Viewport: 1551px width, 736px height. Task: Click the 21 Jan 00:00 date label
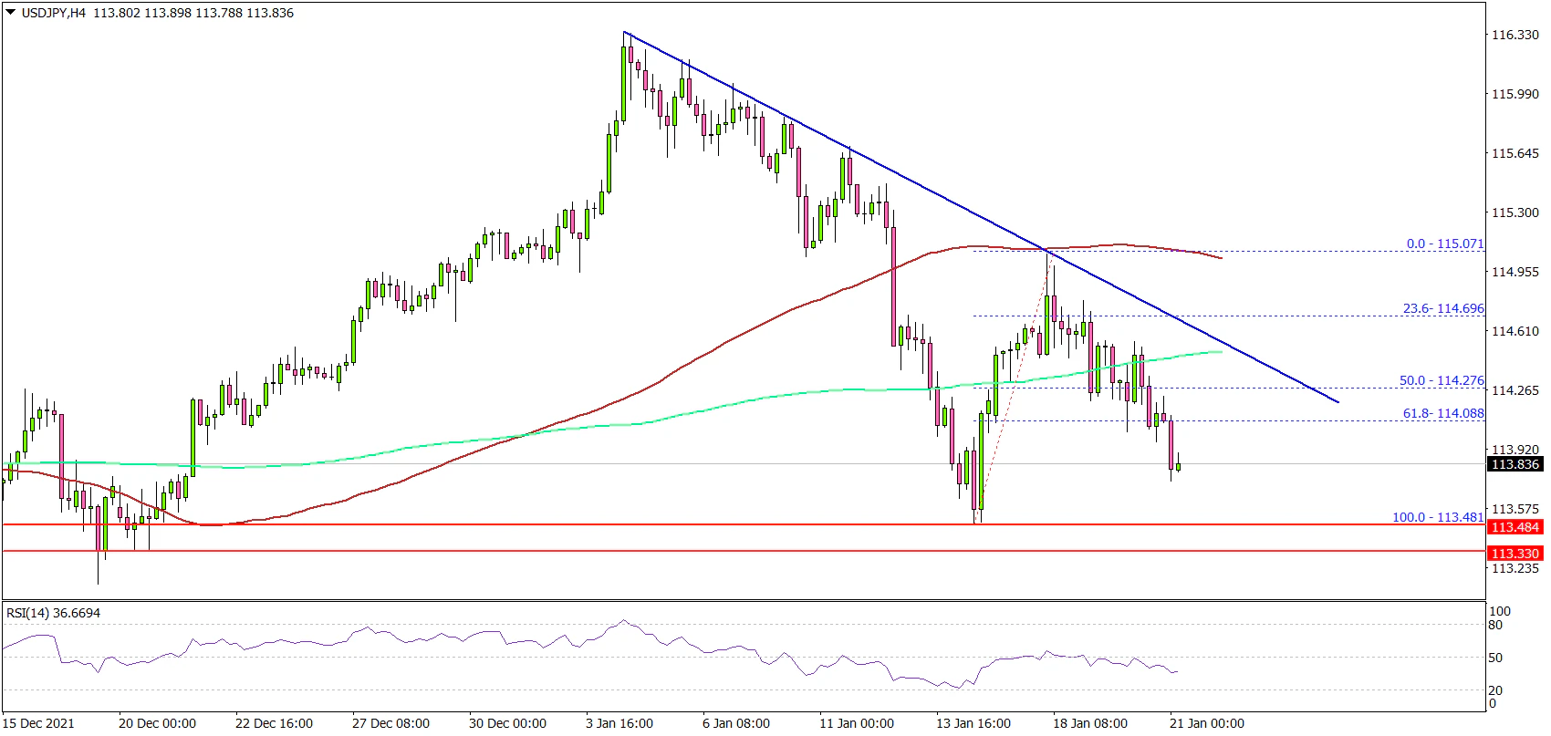[x=1207, y=723]
